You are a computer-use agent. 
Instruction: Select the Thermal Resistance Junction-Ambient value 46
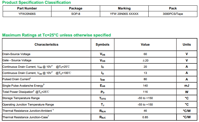tap(145, 111)
